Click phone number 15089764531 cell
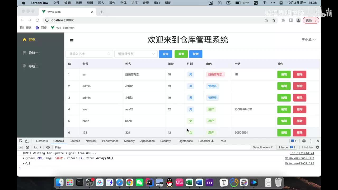The image size is (338, 190). [x=243, y=109]
